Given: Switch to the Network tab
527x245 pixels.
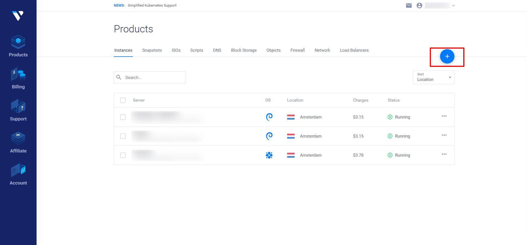Looking at the screenshot, I should tap(322, 50).
